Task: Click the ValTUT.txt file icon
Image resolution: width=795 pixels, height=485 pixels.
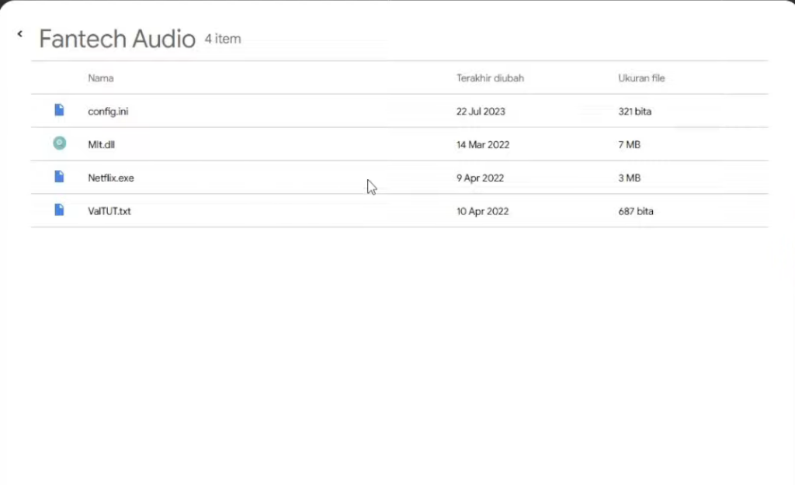Action: [59, 210]
